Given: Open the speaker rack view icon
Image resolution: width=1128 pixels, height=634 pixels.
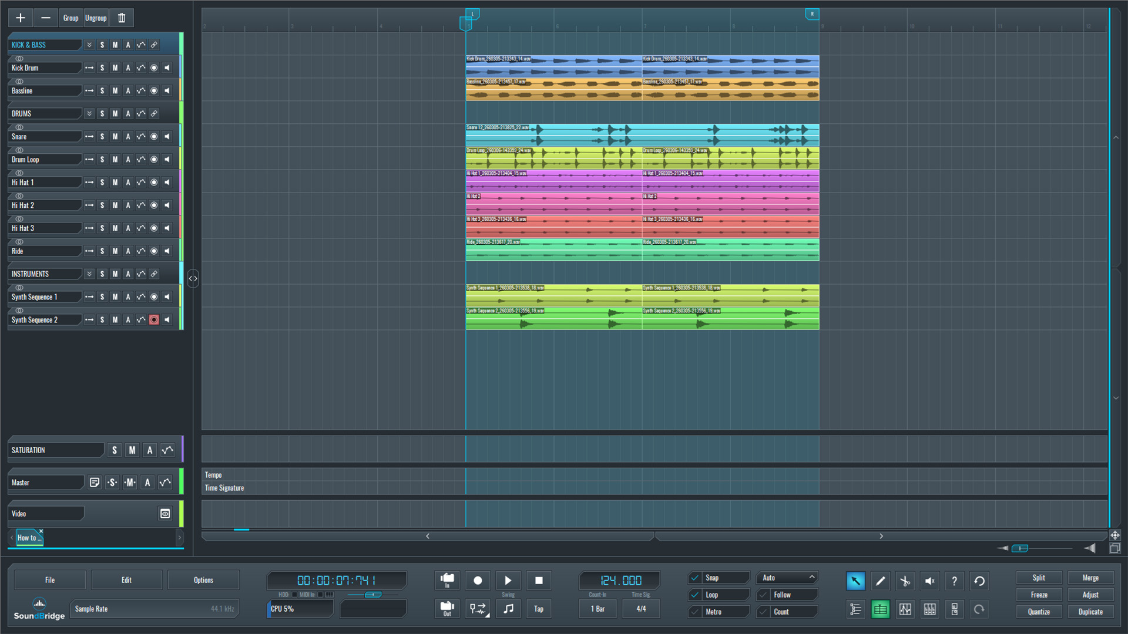Looking at the screenshot, I should coord(954,609).
